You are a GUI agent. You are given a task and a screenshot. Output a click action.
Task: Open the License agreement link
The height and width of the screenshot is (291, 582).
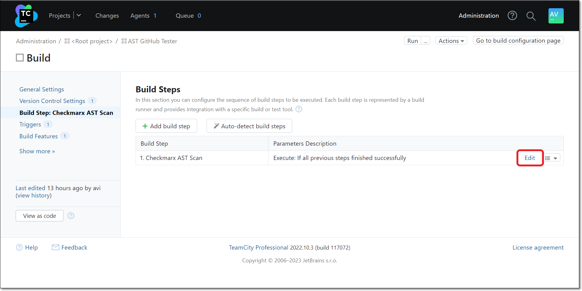538,247
